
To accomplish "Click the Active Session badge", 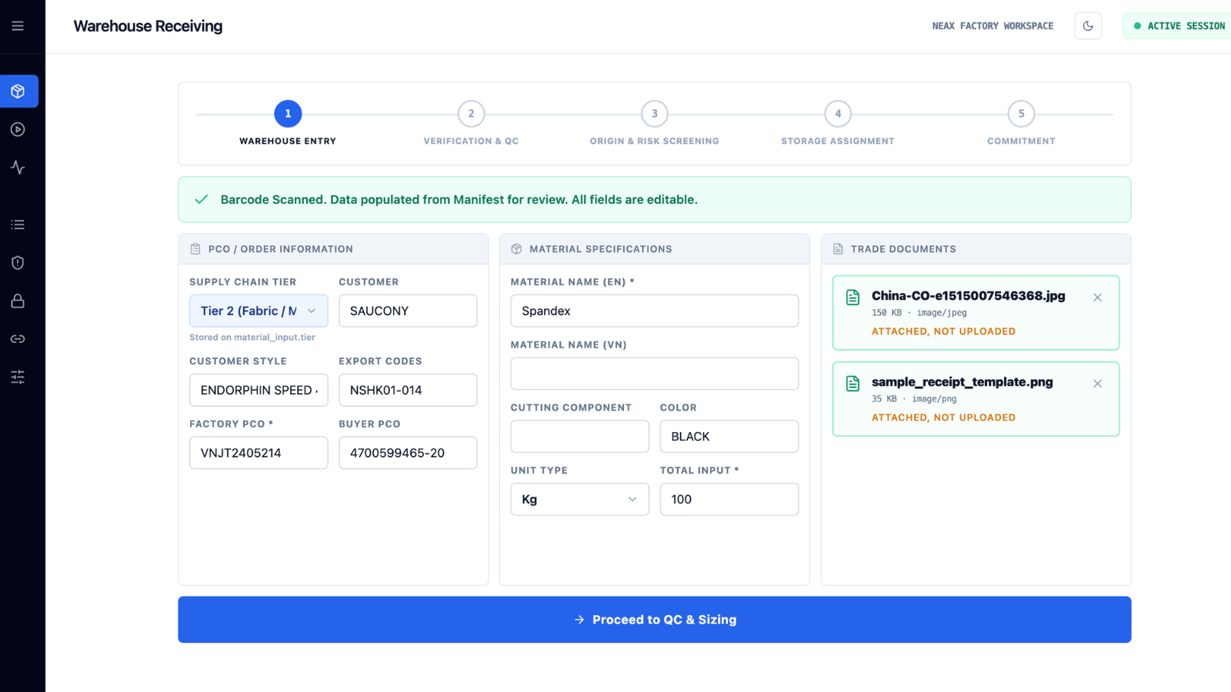I will point(1179,26).
